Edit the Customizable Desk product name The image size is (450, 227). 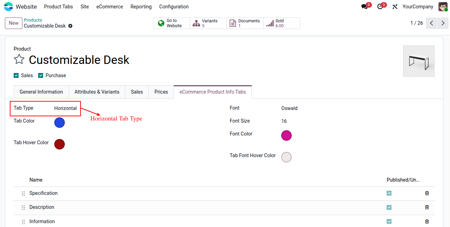pyautogui.click(x=79, y=60)
